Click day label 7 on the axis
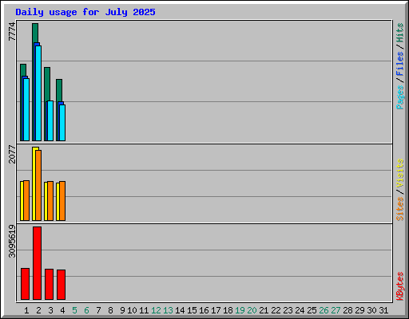The image size is (409, 319). pos(98,310)
